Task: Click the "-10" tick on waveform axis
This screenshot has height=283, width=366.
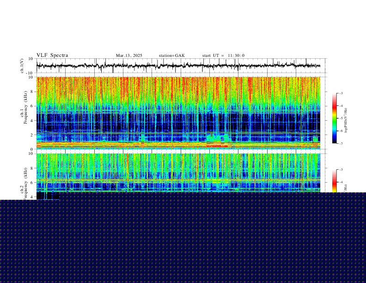Action: (x=29, y=73)
